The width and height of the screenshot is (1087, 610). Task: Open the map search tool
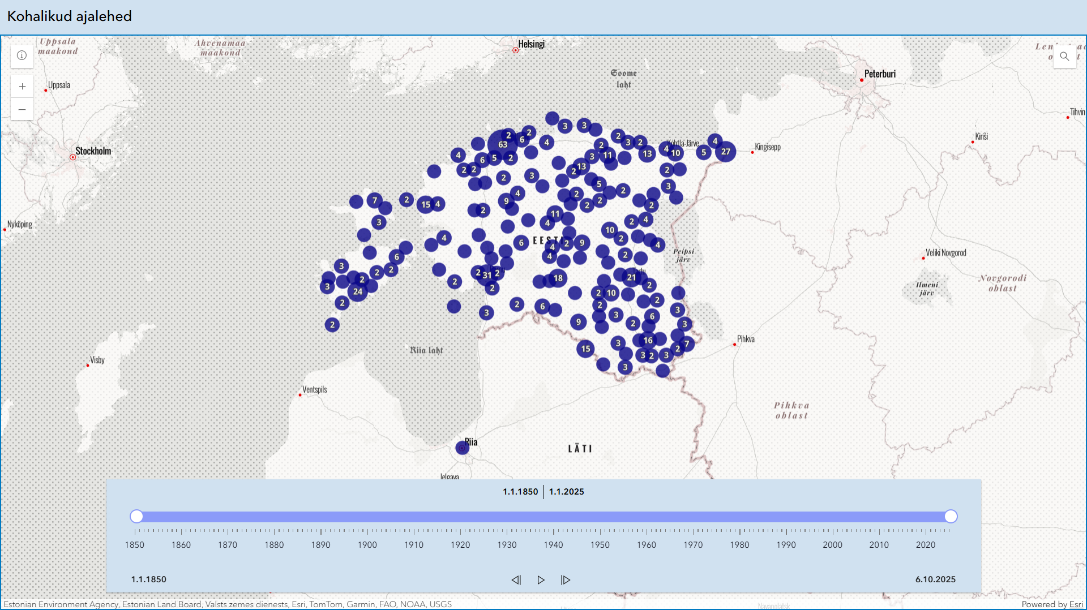1064,56
